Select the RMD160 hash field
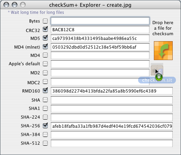Image resolution: width=181 pixels, height=155 pixels. pos(112,91)
